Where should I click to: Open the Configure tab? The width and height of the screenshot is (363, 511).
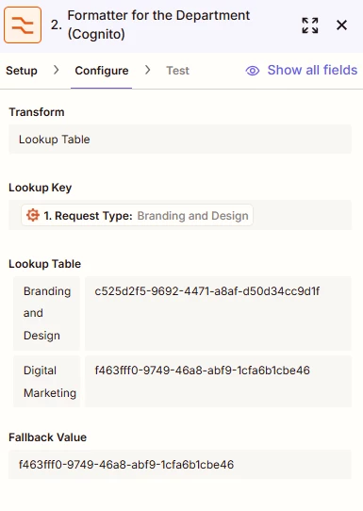pos(102,71)
